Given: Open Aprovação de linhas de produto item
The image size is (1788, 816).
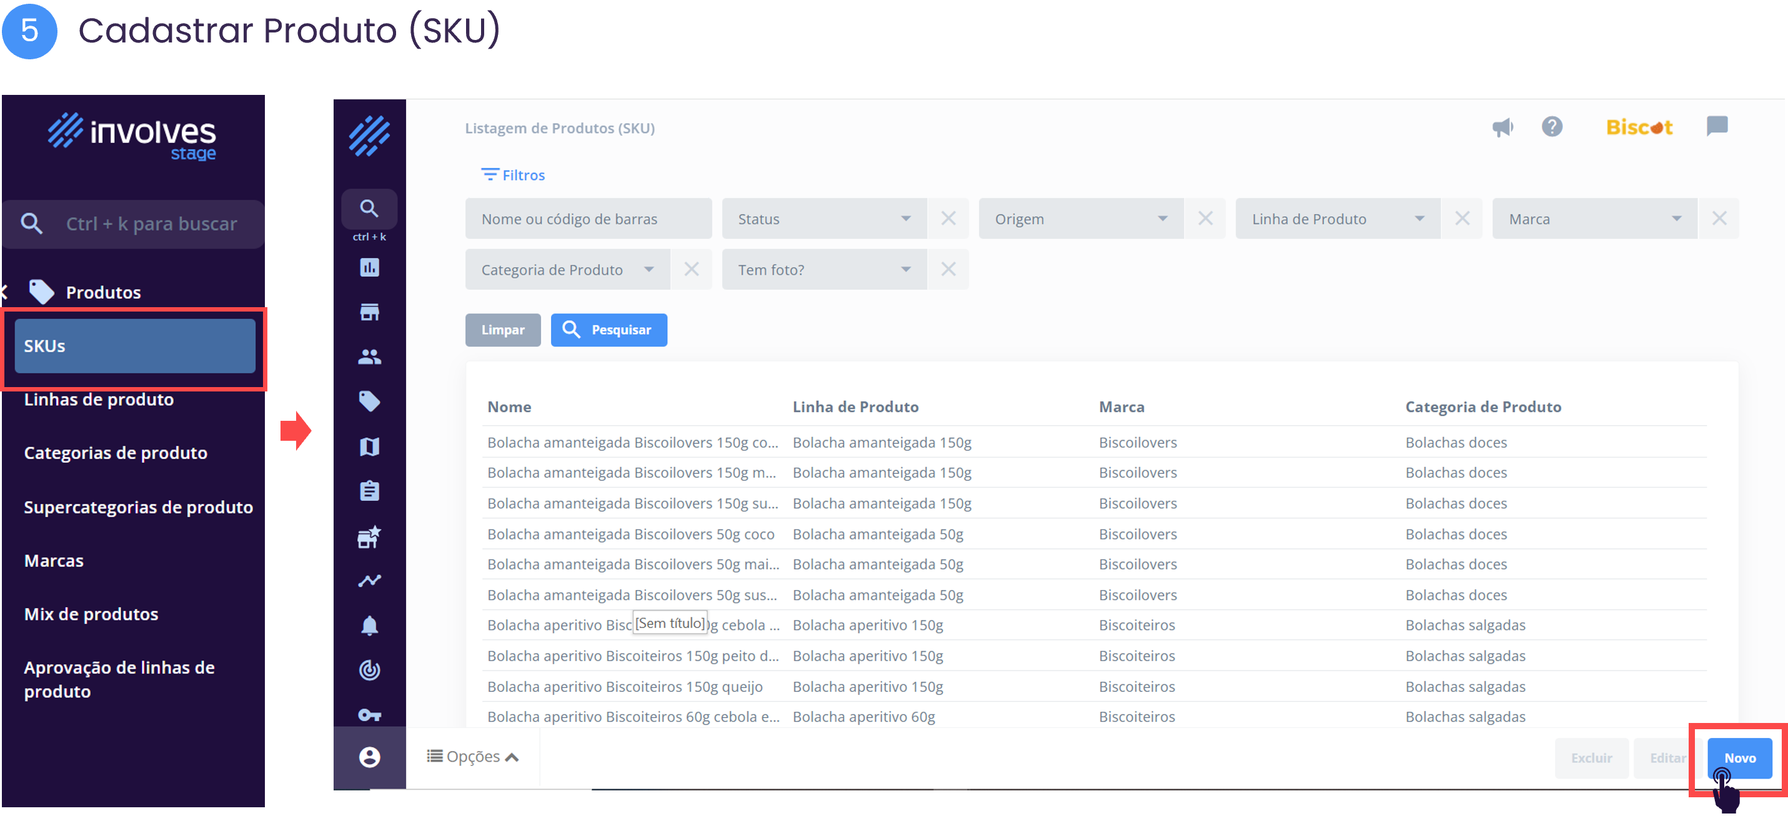Looking at the screenshot, I should click(119, 679).
